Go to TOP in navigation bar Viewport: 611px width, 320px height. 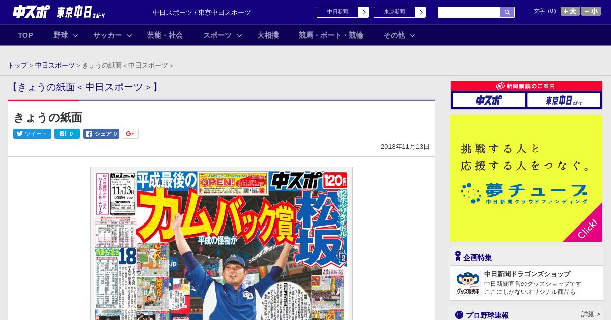[x=25, y=35]
